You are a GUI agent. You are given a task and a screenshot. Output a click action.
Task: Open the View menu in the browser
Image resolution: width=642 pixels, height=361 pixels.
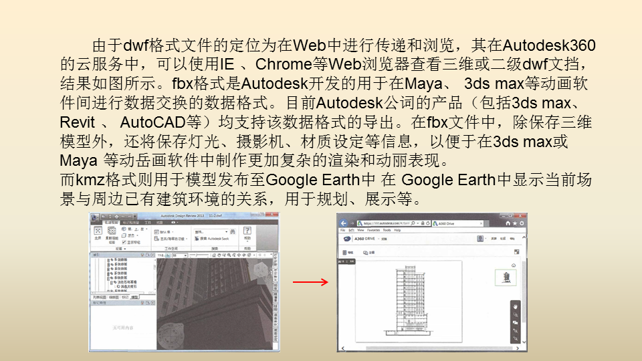tap(360, 230)
